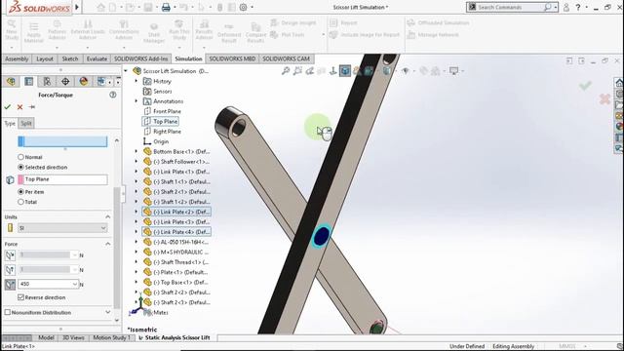Open the 450 force value dropdown arrow

click(x=75, y=284)
